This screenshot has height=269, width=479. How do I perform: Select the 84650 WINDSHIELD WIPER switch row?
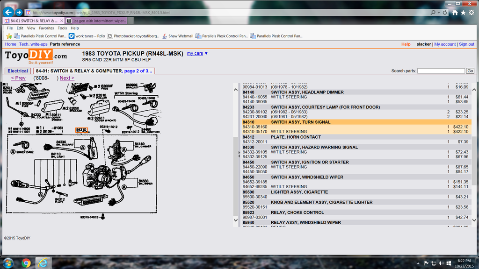[x=356, y=177]
